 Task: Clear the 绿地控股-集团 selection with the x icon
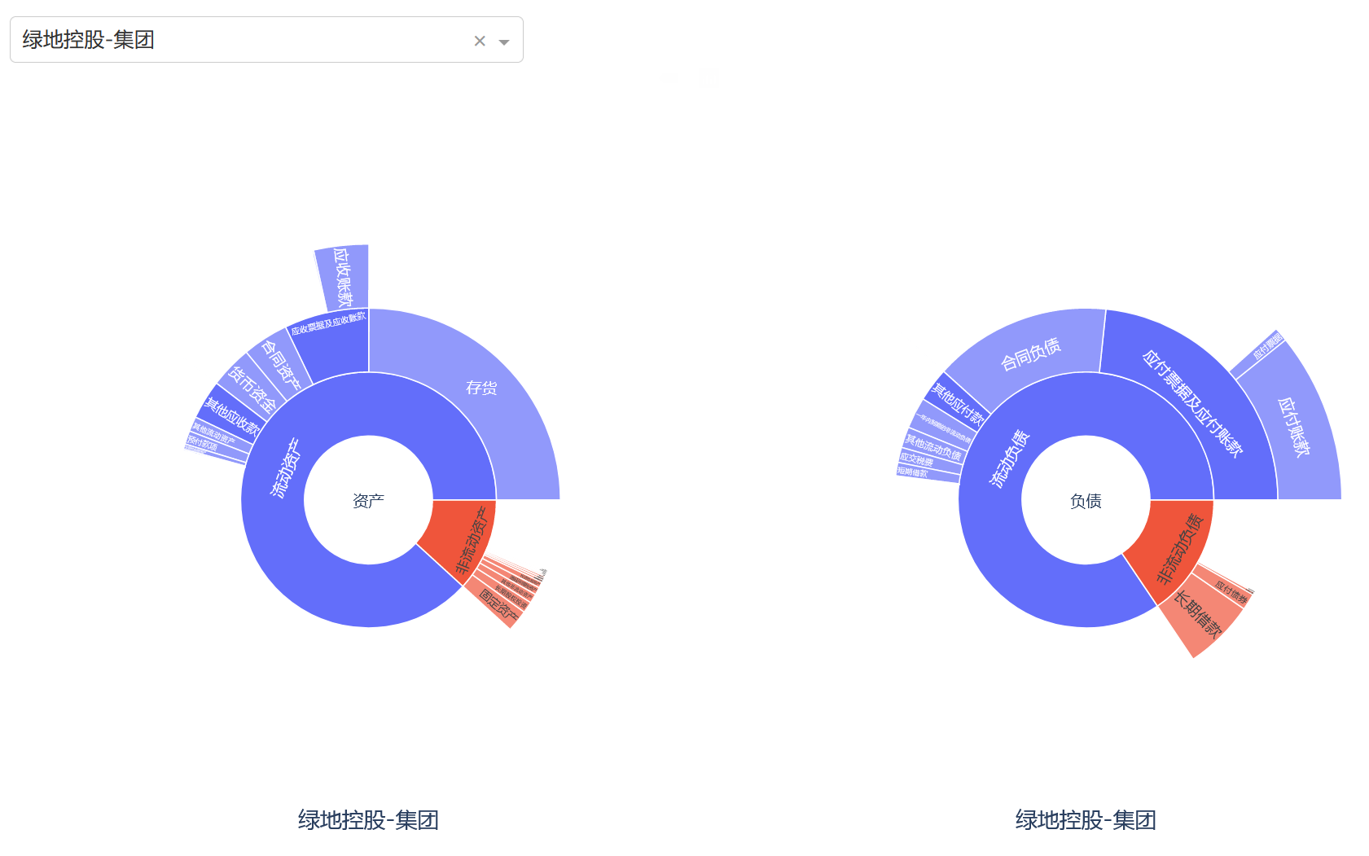click(480, 41)
